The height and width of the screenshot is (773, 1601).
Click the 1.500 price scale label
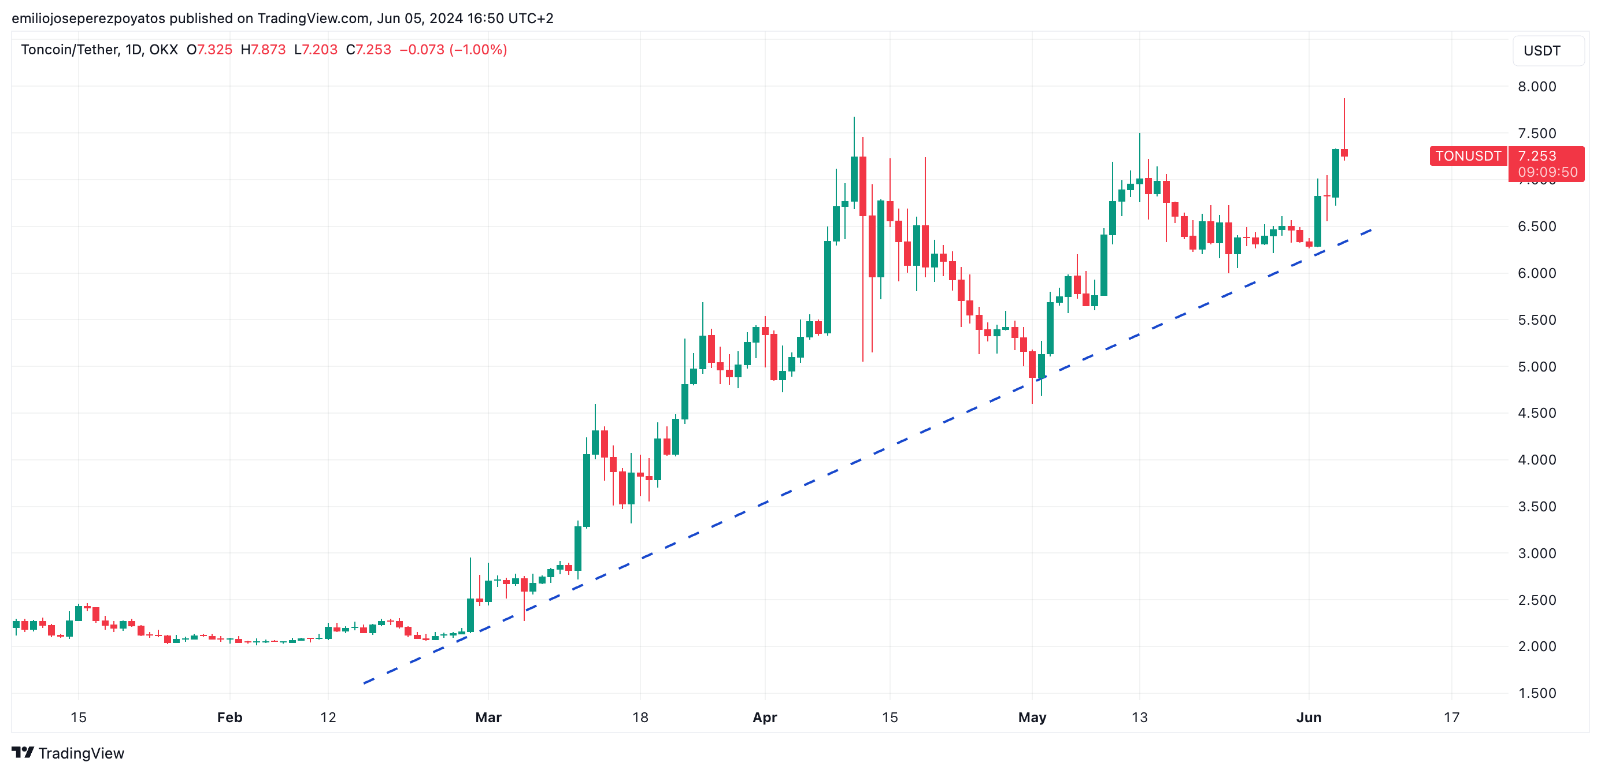click(x=1536, y=693)
